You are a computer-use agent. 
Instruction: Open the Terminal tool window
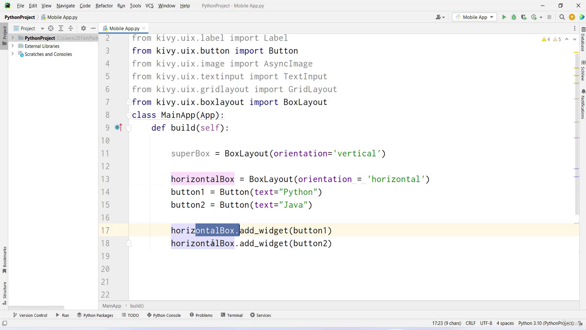click(232, 315)
